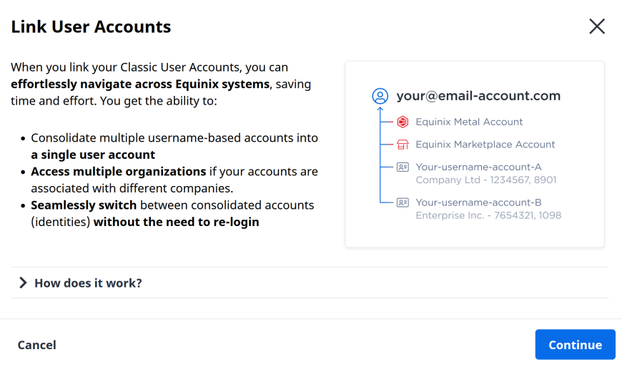Screen dimensions: 622x367
Task: Click Your-username-account-A entry
Action: [478, 167]
